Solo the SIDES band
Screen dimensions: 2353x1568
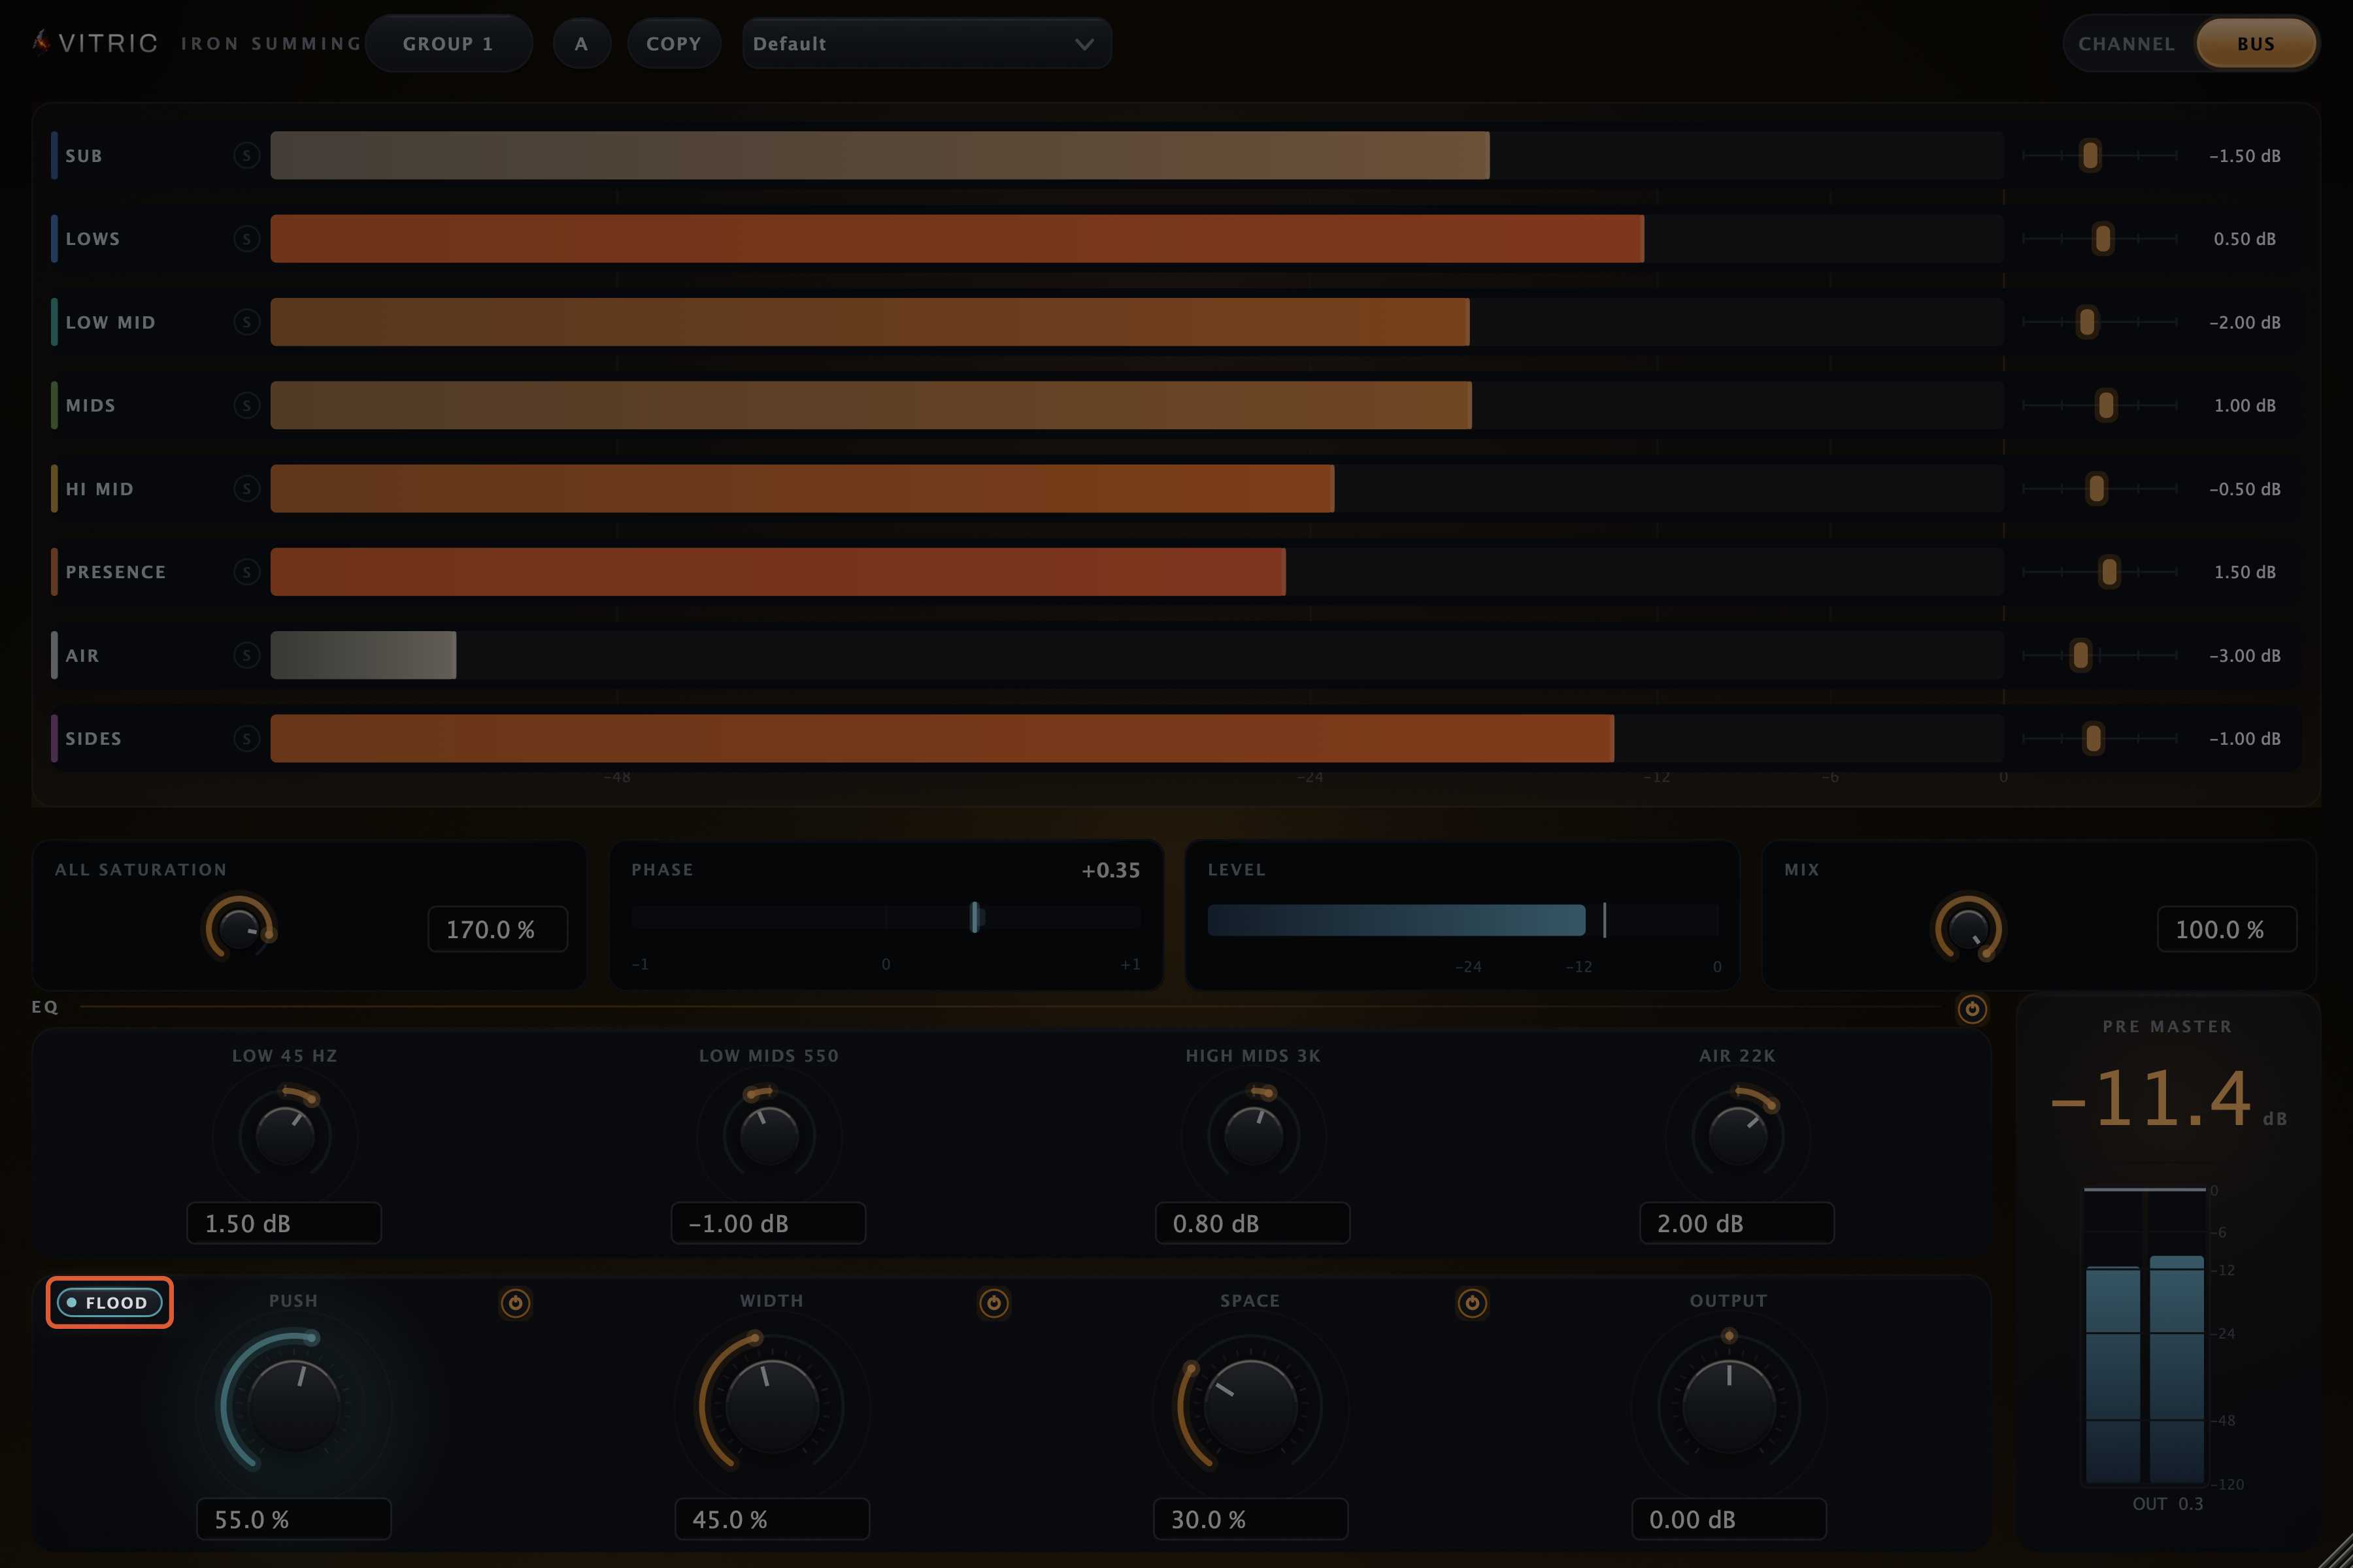tap(246, 739)
